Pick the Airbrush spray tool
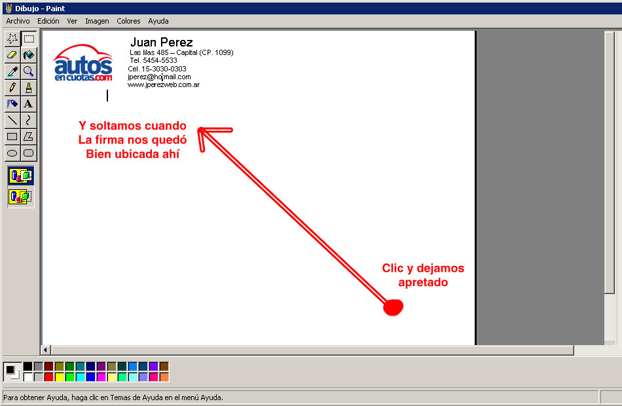Image resolution: width=622 pixels, height=406 pixels. coord(12,103)
